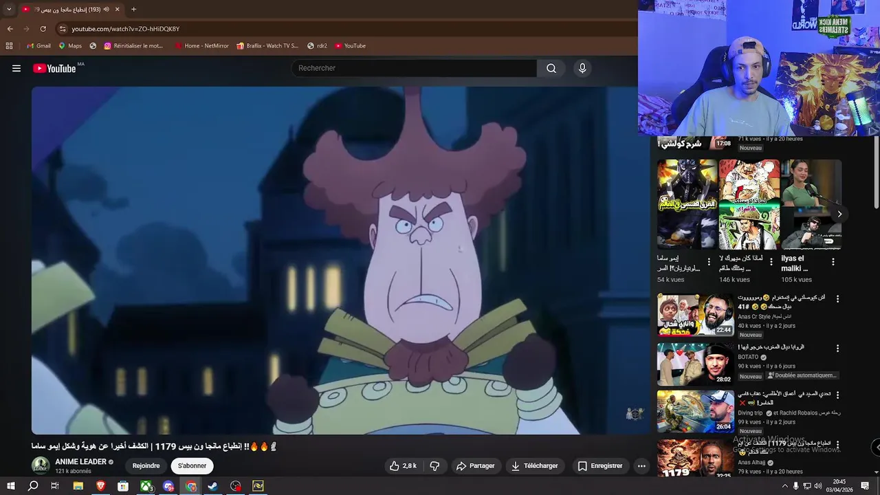Open the Gmail bookmark
This screenshot has height=495, width=880.
[38, 46]
